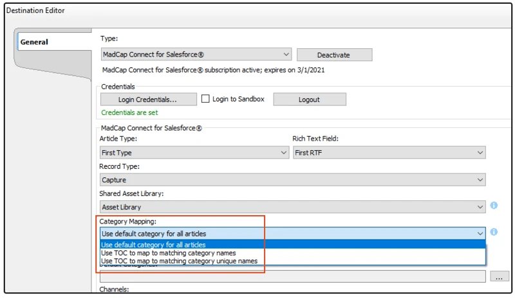The image size is (515, 298).
Task: Click the Category Mapping: label
Action: [x=127, y=222]
